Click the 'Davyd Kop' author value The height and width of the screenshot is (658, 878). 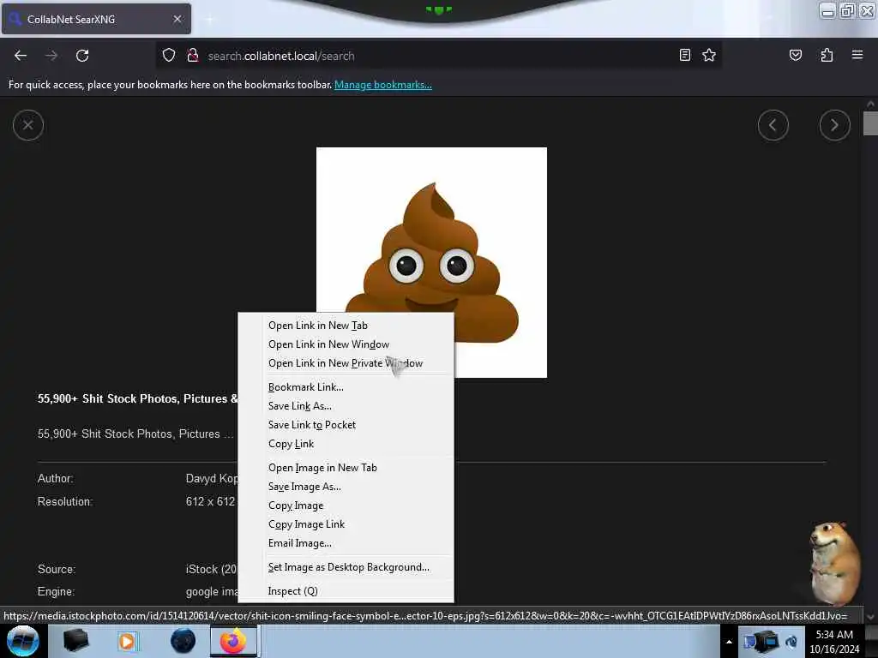point(213,478)
